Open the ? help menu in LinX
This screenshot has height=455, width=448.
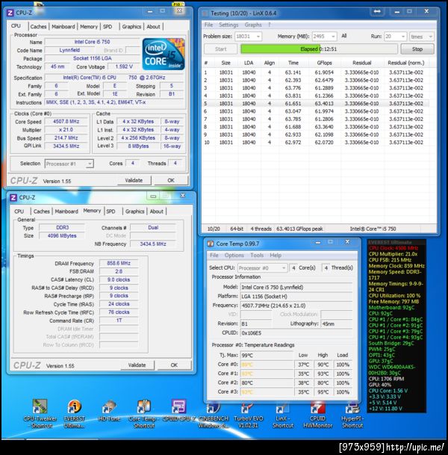(269, 25)
